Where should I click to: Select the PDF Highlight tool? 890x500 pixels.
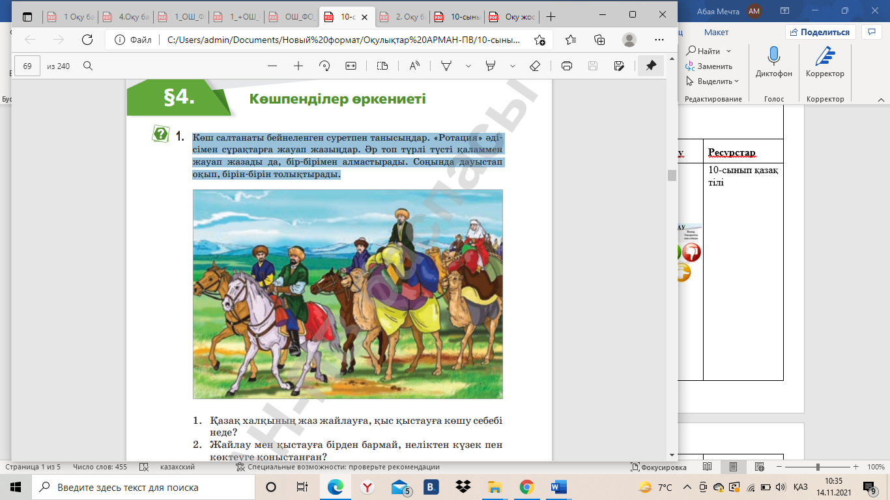pyautogui.click(x=491, y=66)
